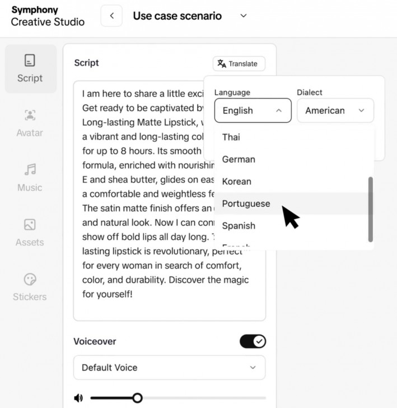Collapse the English language dropdown
Viewport: 397px width, 408px height.
[253, 110]
